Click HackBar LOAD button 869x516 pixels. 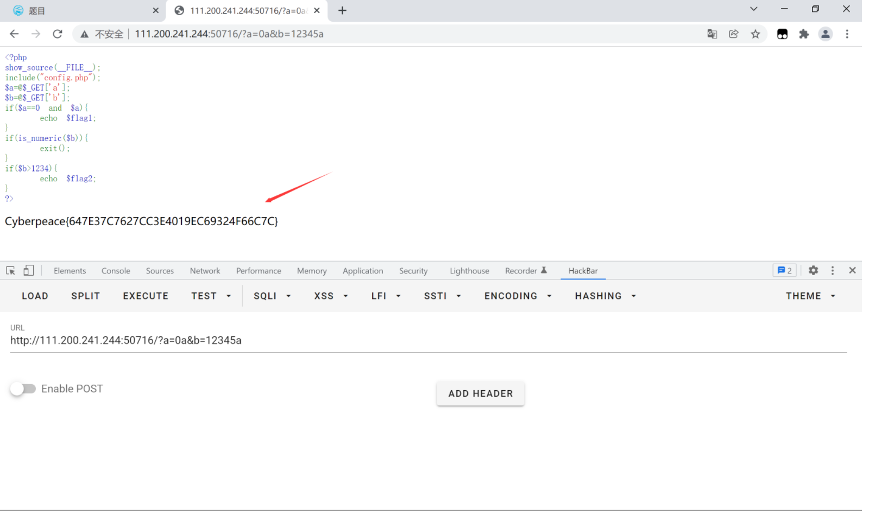(35, 296)
